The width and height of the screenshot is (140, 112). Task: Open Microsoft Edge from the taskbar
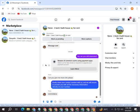click(23, 109)
